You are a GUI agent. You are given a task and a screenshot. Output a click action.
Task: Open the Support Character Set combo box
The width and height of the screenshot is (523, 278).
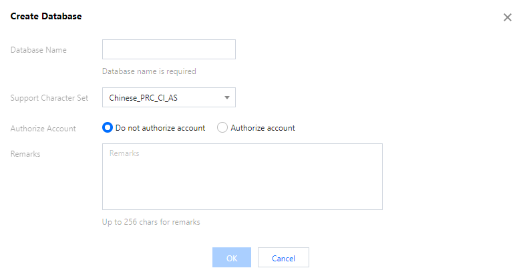(169, 97)
